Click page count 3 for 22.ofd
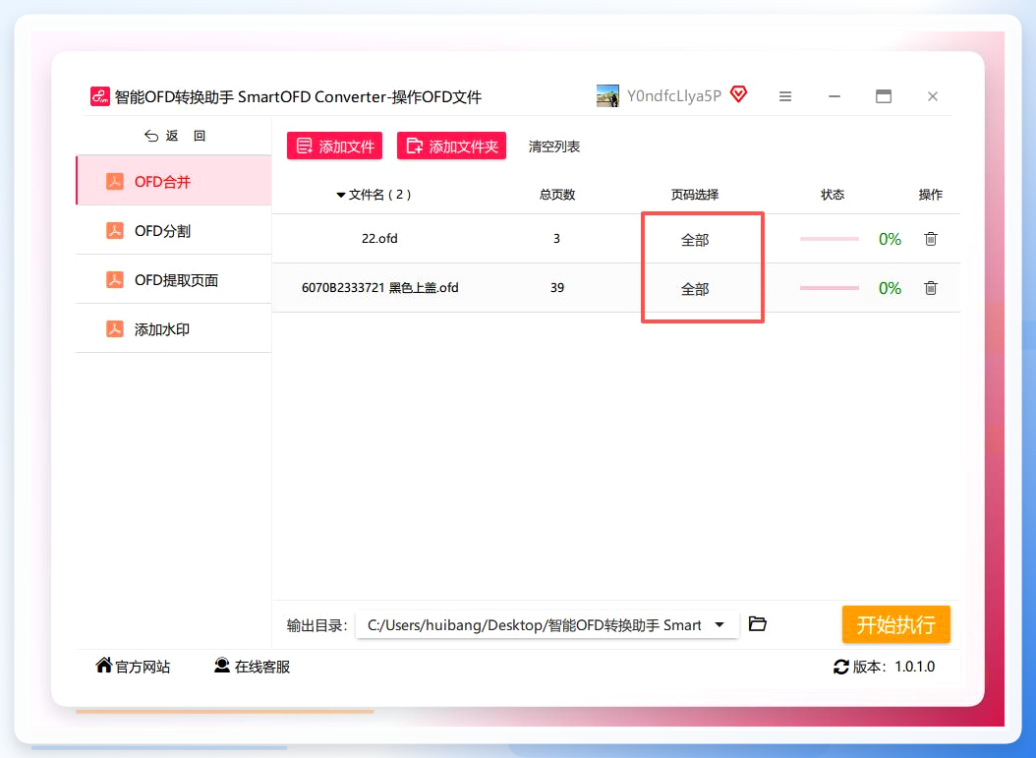 point(556,239)
